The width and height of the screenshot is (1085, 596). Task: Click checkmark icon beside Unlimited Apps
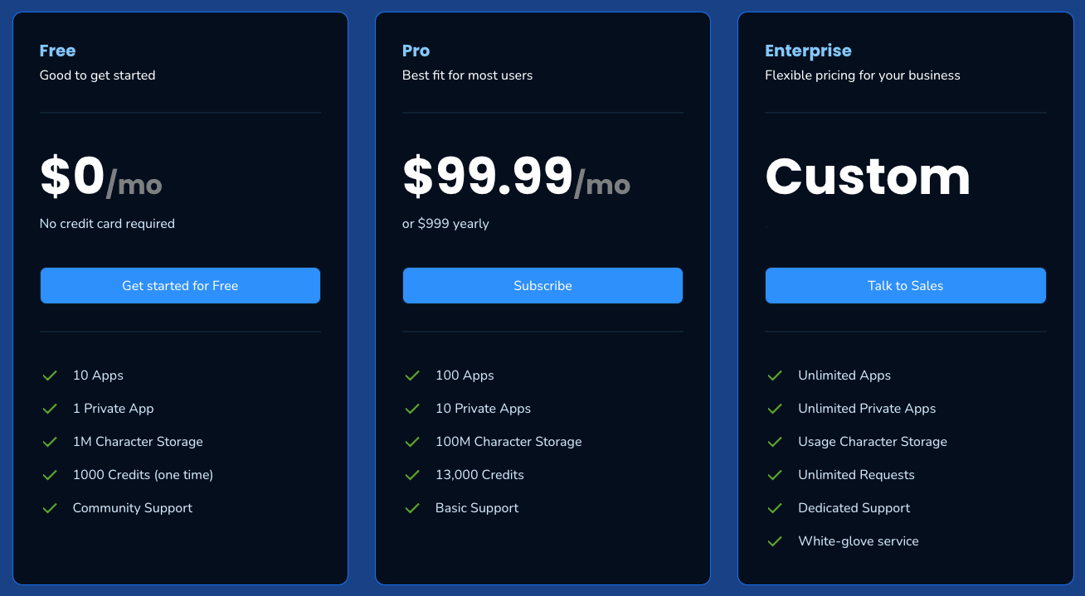tap(775, 376)
